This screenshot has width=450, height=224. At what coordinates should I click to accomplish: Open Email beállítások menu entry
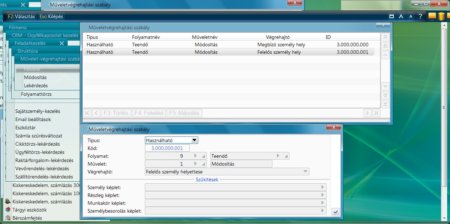[x=33, y=119]
